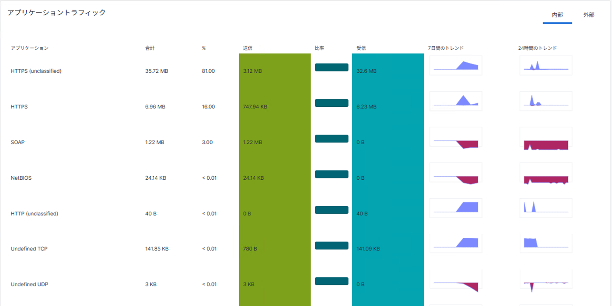Open 7-day trend chart for HTTP (unclassified)

456,208
